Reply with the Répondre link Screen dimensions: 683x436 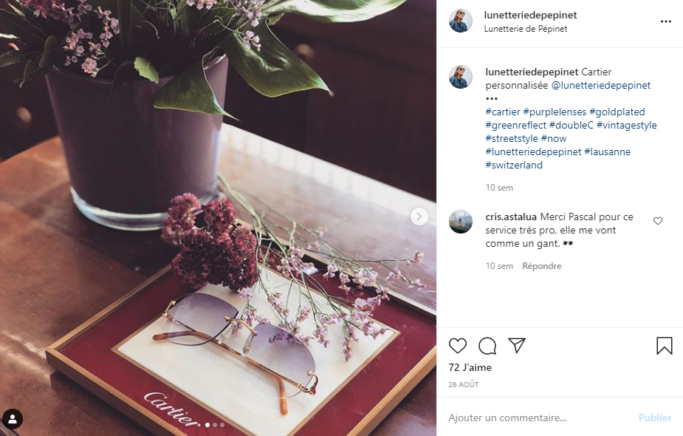[x=541, y=266]
